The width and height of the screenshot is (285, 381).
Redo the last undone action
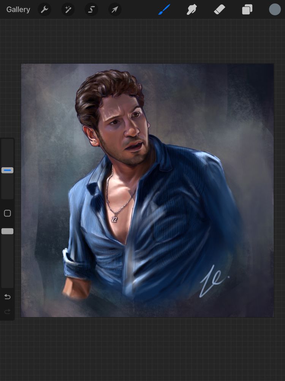7,312
